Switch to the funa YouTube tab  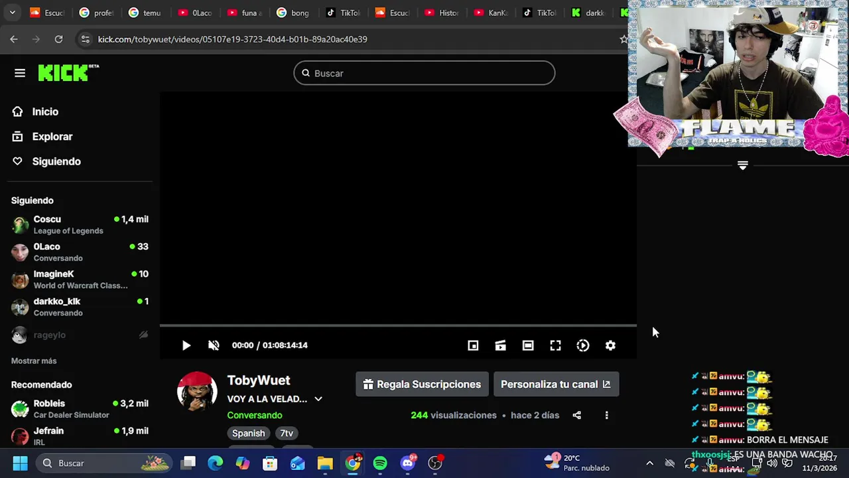245,13
